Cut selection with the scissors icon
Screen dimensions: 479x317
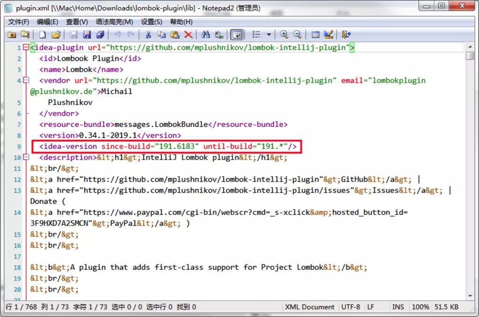[x=148, y=35]
